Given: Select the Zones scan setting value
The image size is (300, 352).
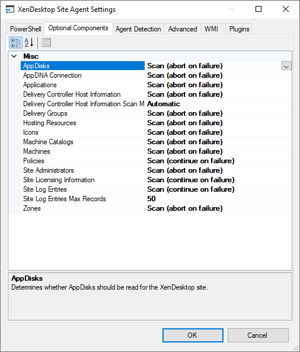Looking at the screenshot, I should 218,208.
